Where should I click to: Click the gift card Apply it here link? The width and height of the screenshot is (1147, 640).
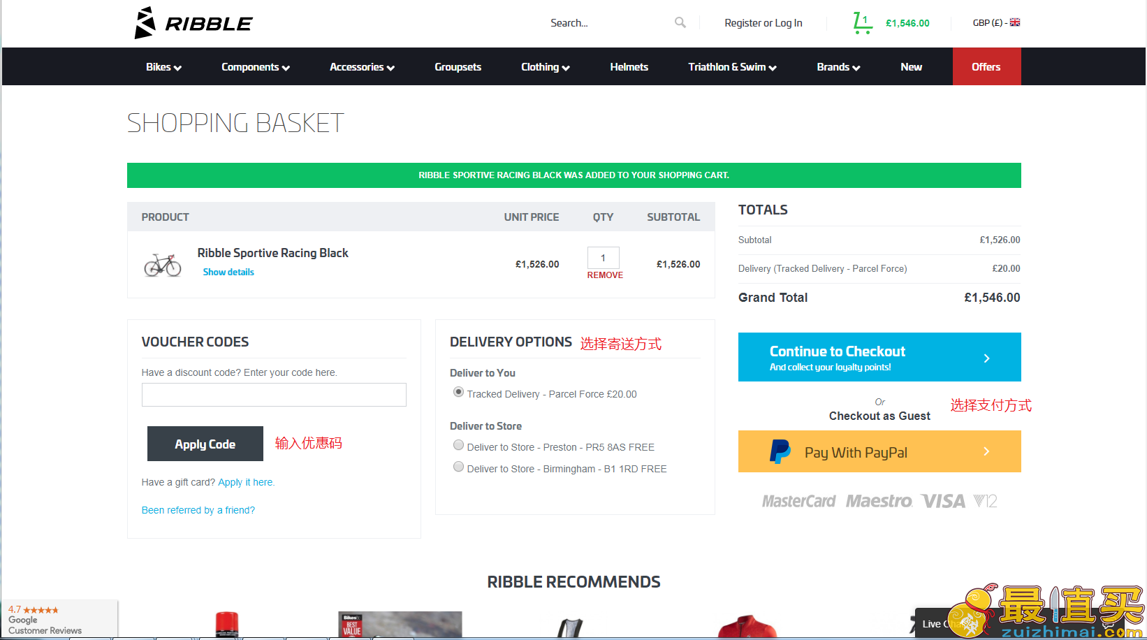pyautogui.click(x=246, y=482)
